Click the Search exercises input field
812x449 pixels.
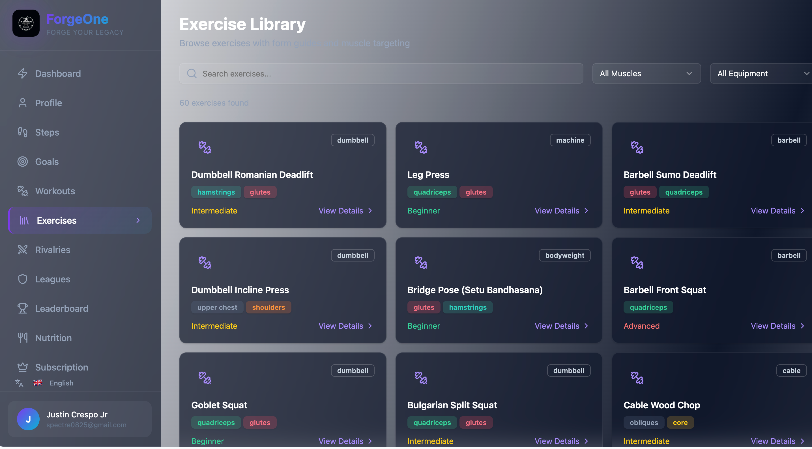381,74
